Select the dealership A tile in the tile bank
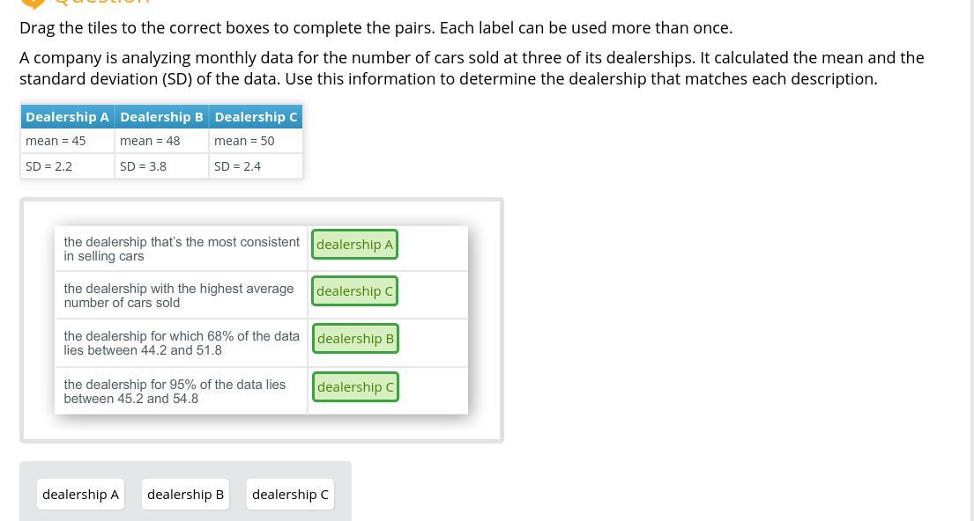This screenshot has height=521, width=974. (x=80, y=495)
